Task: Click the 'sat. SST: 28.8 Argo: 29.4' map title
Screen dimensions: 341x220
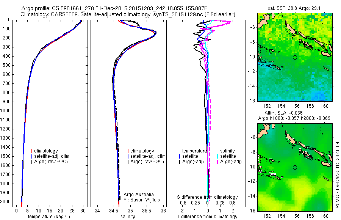Action: pos(294,8)
